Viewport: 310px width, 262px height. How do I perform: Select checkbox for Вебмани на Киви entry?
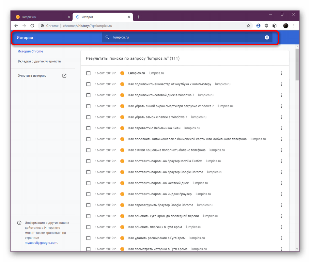point(88,128)
